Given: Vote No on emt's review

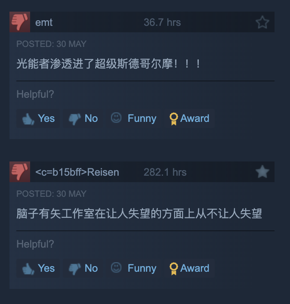Looking at the screenshot, I should 83,118.
